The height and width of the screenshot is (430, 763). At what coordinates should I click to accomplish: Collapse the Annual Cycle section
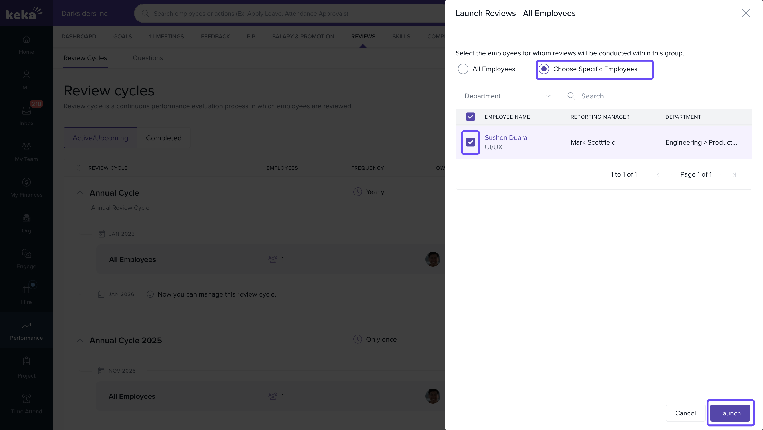[80, 193]
